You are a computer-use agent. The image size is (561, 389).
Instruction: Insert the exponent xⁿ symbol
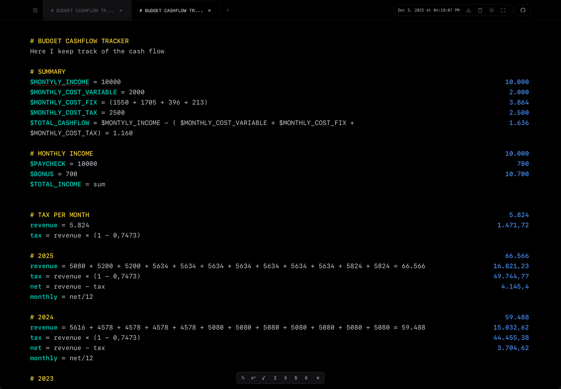(253, 378)
